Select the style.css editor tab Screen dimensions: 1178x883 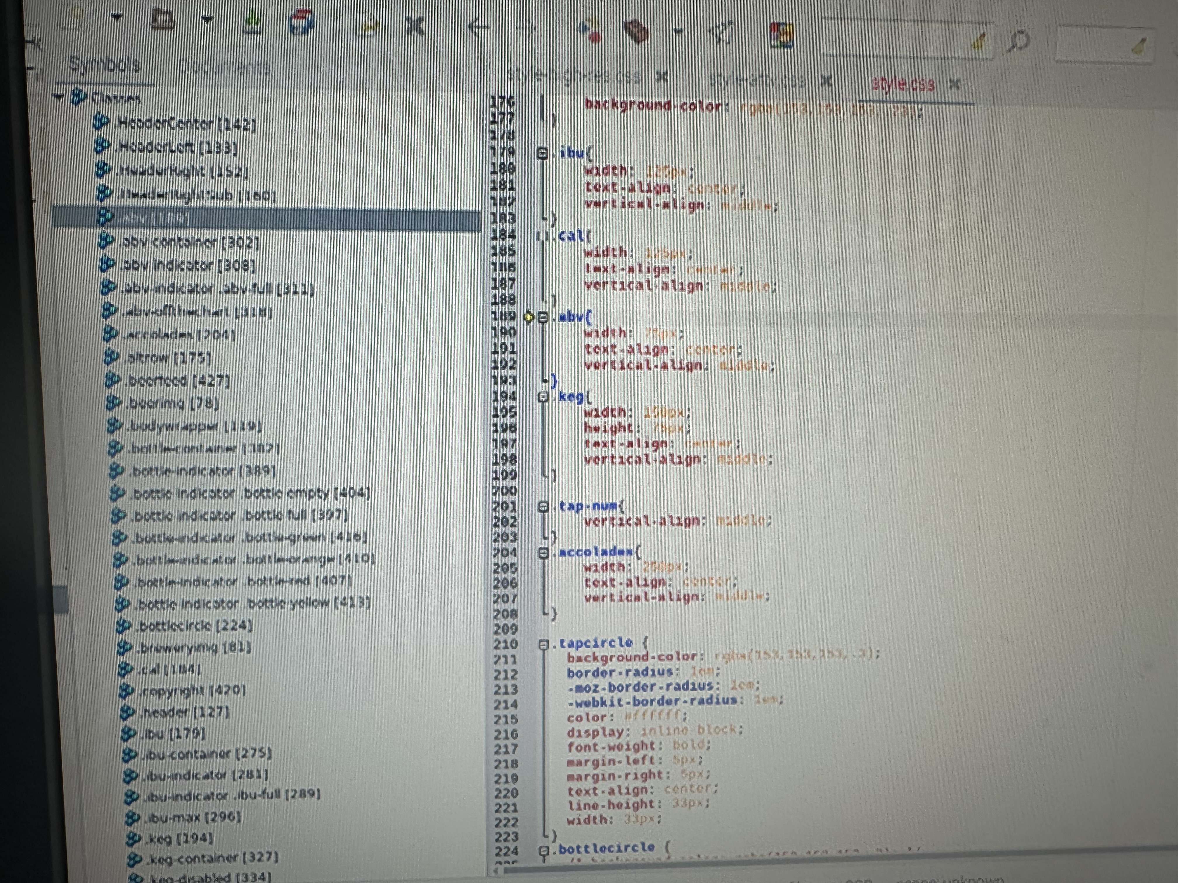click(x=903, y=84)
